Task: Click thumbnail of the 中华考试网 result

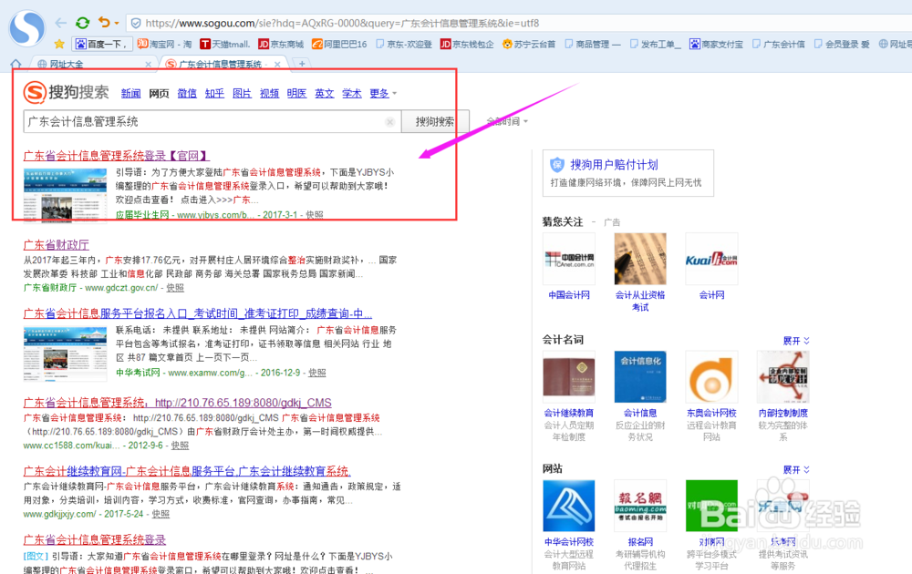Action: point(65,354)
